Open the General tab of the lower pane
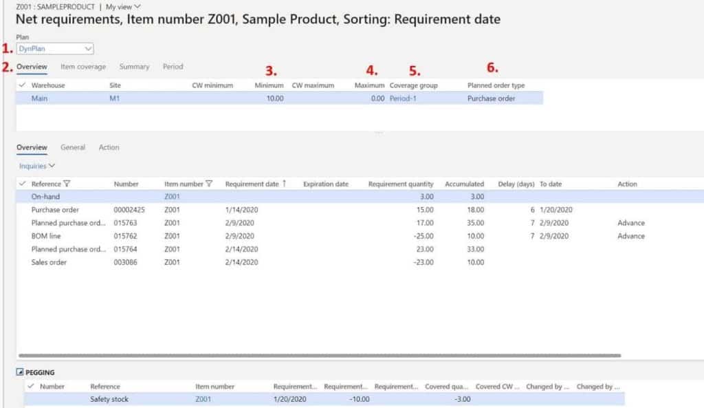 point(75,147)
